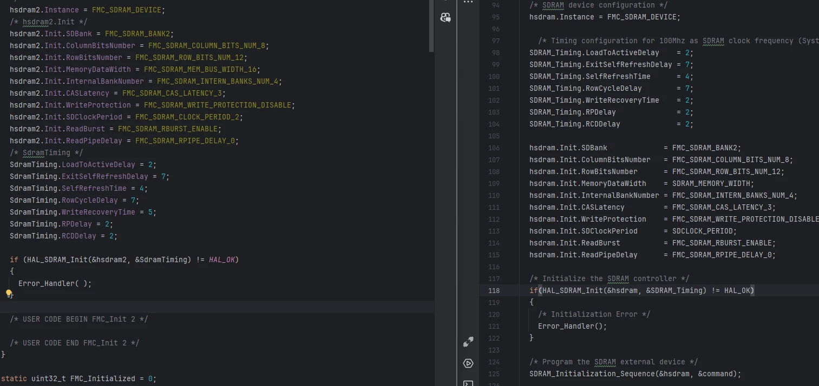Click hsdram.Init.ReadPipeDelay in right editor
Viewport: 819px width, 386px height.
tap(584, 255)
